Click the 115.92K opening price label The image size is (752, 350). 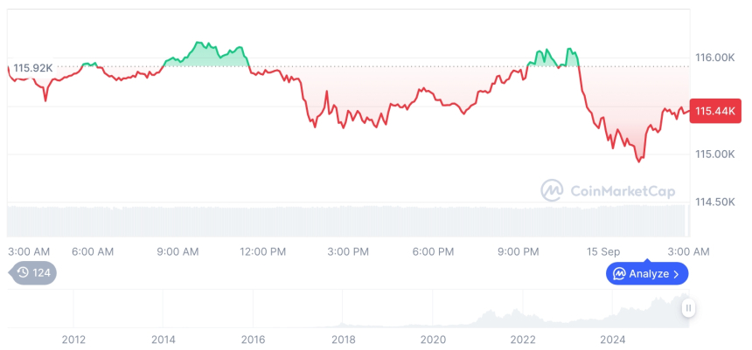tap(32, 67)
